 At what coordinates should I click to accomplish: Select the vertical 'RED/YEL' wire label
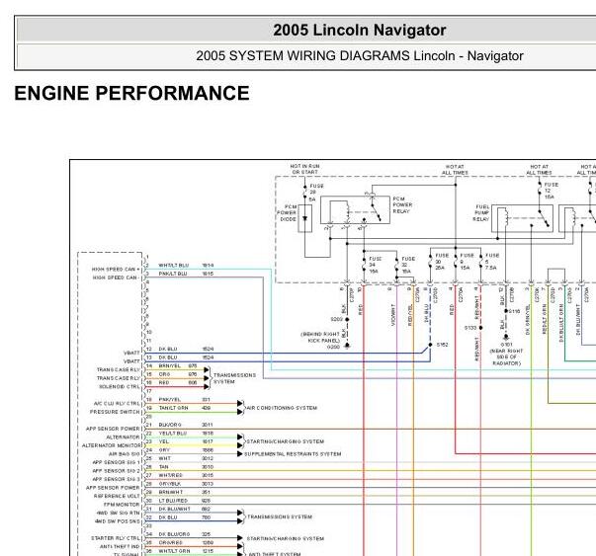[410, 315]
